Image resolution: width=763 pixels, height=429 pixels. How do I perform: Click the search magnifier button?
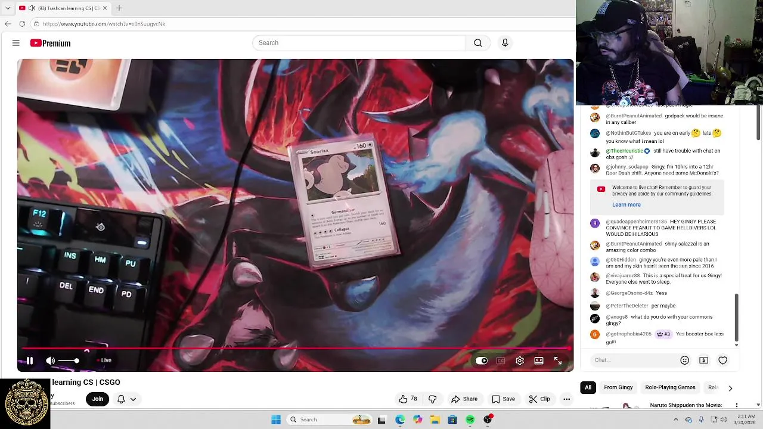[x=478, y=43]
